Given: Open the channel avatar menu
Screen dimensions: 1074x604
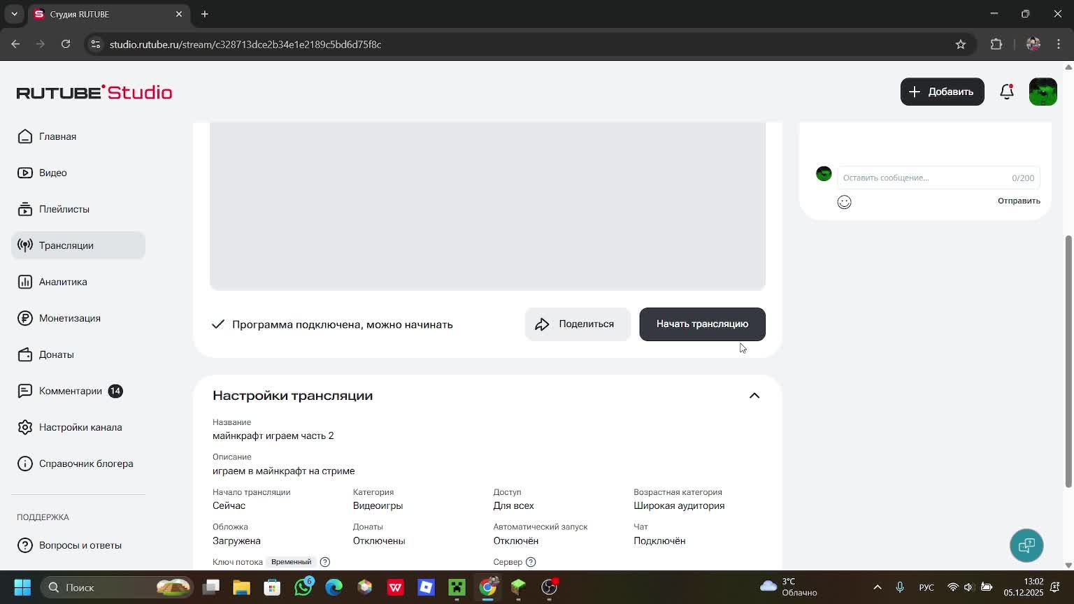Looking at the screenshot, I should tap(1043, 92).
